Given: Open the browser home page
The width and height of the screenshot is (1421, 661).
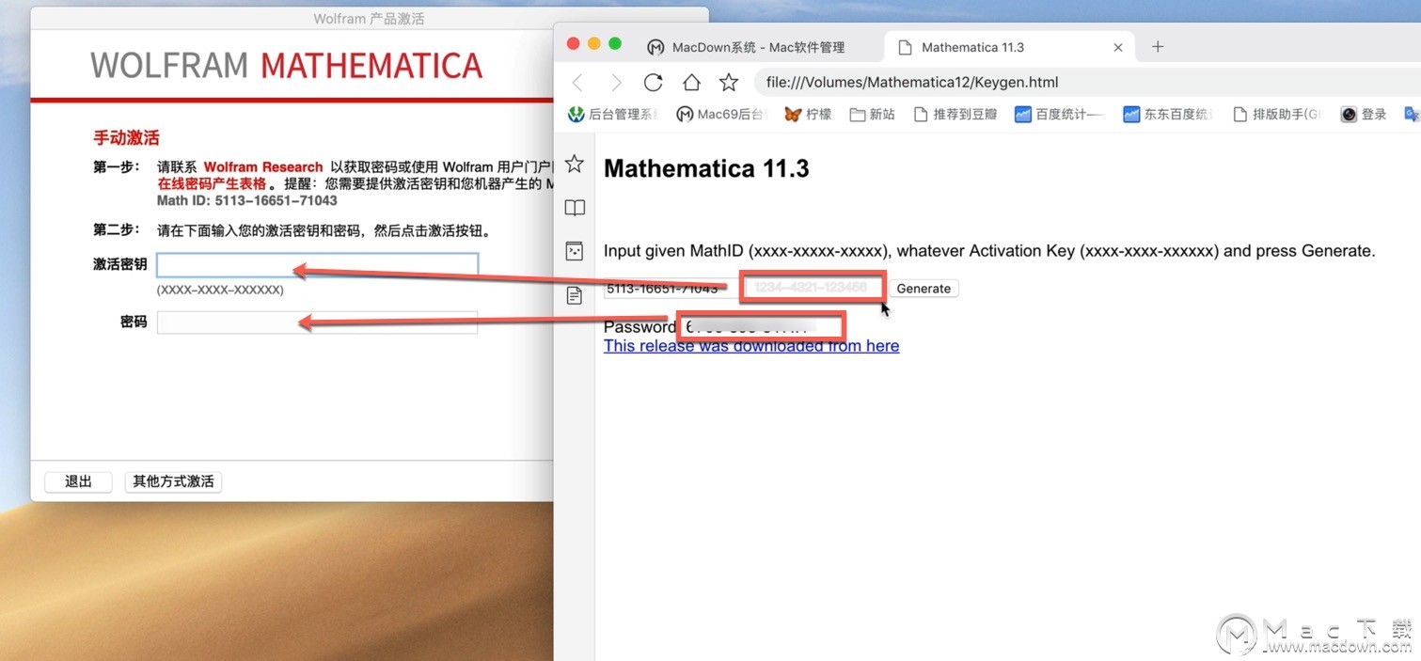Looking at the screenshot, I should [x=691, y=83].
